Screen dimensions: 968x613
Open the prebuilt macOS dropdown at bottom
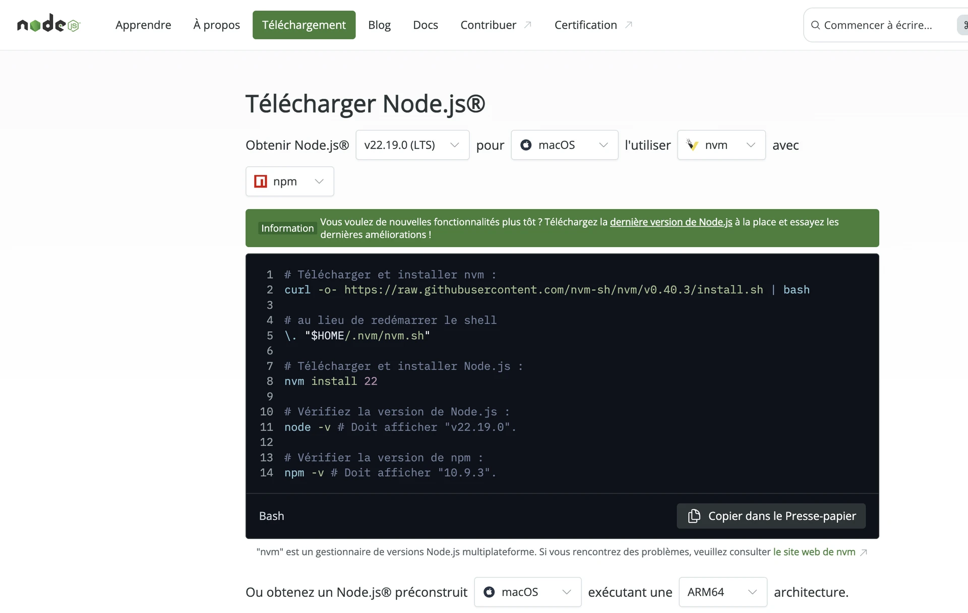pyautogui.click(x=527, y=592)
